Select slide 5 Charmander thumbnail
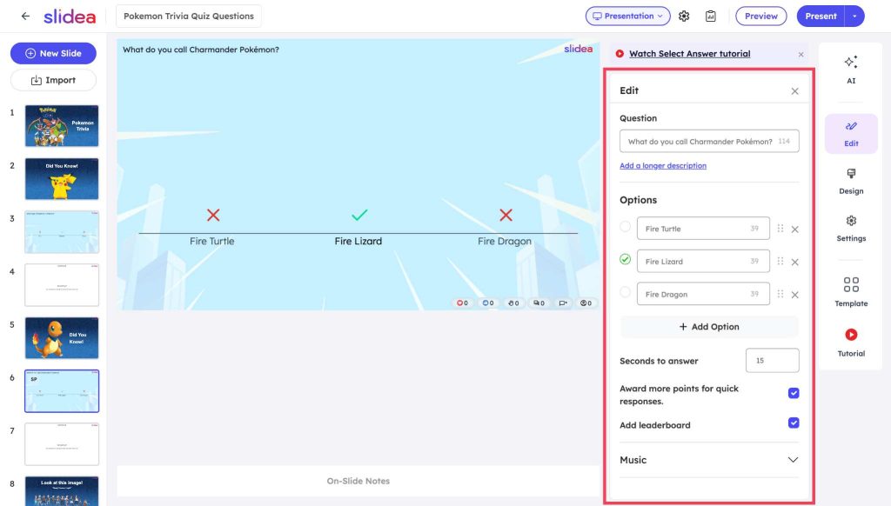Screen dimensions: 891x506 62,338
